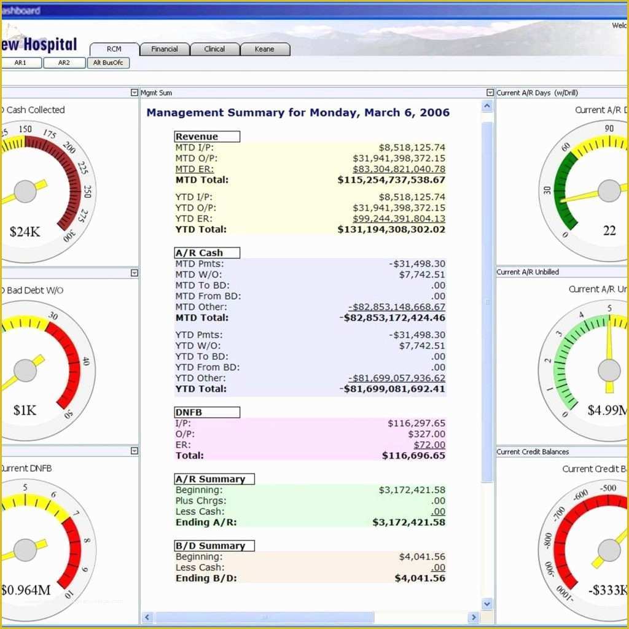Click the vertical scrollbar up arrow
The height and width of the screenshot is (629, 629).
click(487, 106)
